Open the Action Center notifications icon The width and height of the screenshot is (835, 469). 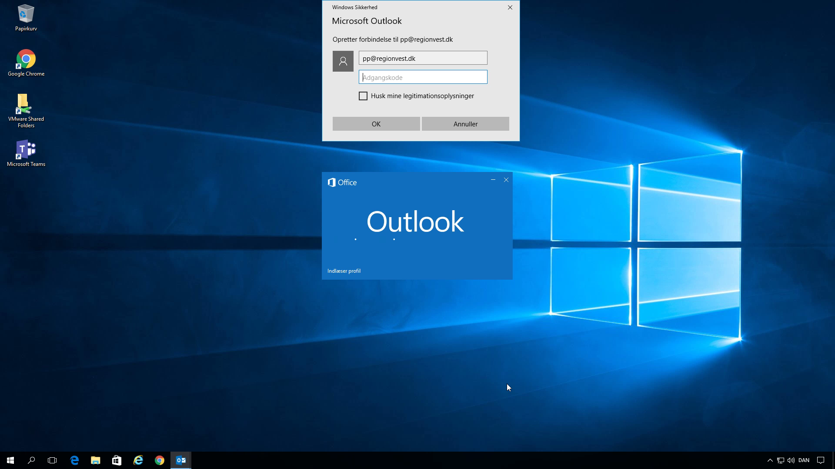tap(821, 460)
